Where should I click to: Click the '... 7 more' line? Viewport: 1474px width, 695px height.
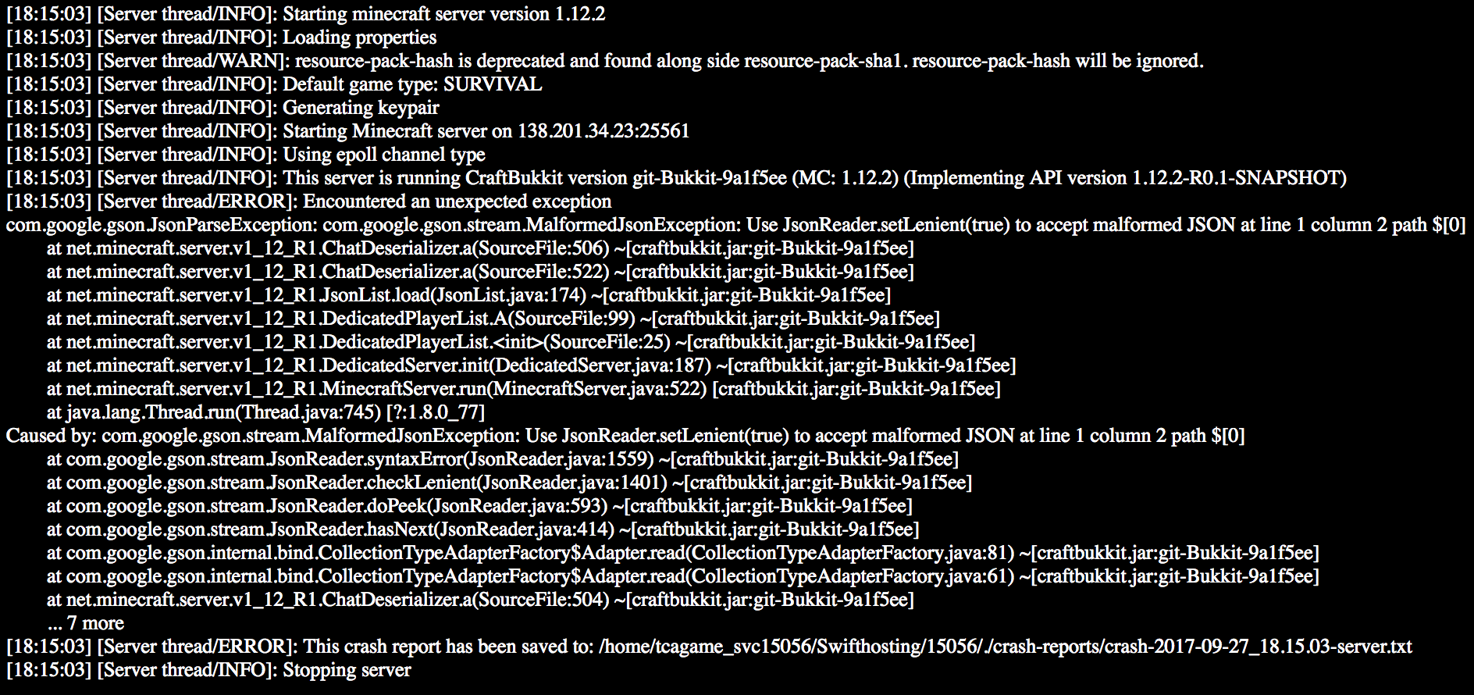[85, 623]
